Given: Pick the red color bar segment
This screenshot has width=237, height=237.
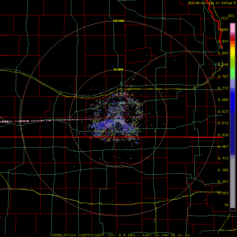Looking at the screenshot, I should click(x=233, y=39).
